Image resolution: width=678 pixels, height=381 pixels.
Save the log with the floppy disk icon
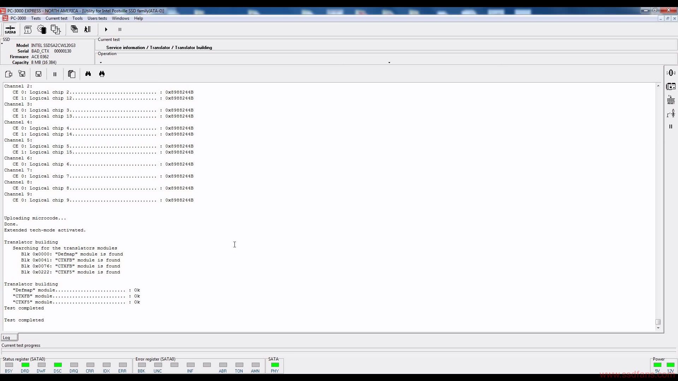[x=38, y=74]
